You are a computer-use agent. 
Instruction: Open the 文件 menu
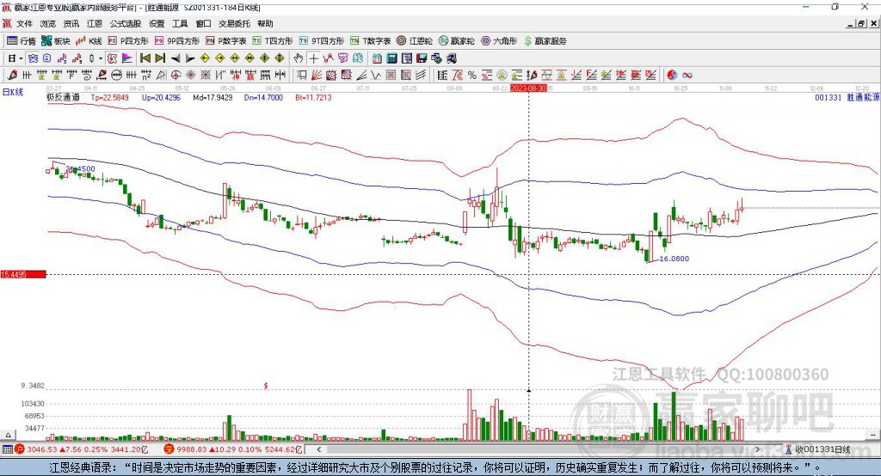point(24,23)
